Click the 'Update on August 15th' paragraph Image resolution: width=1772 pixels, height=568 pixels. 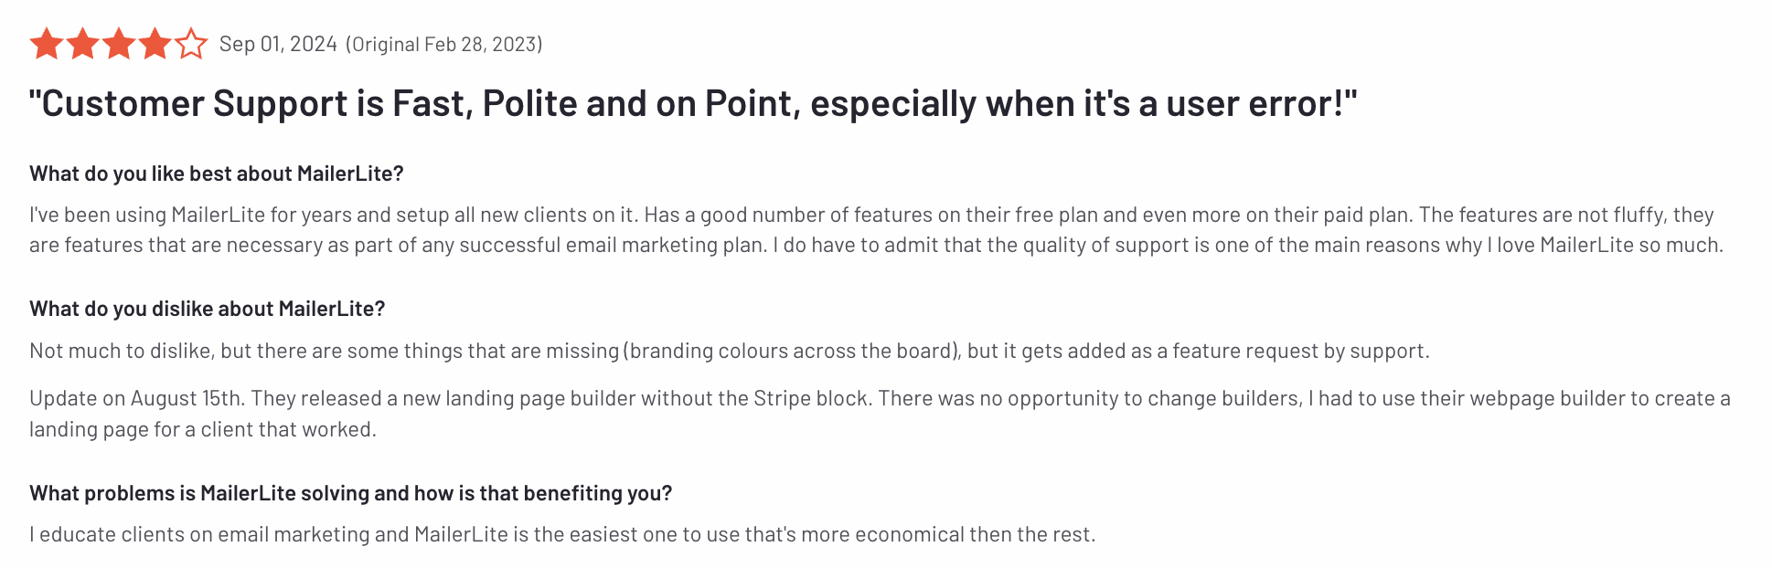click(878, 413)
